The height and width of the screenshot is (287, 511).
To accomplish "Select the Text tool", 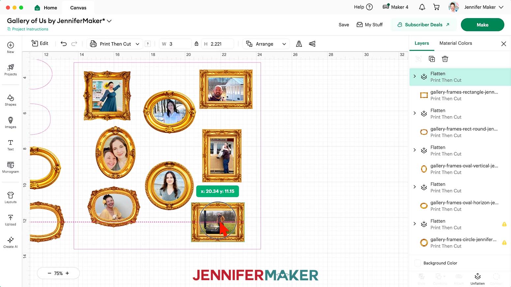I will (11, 145).
